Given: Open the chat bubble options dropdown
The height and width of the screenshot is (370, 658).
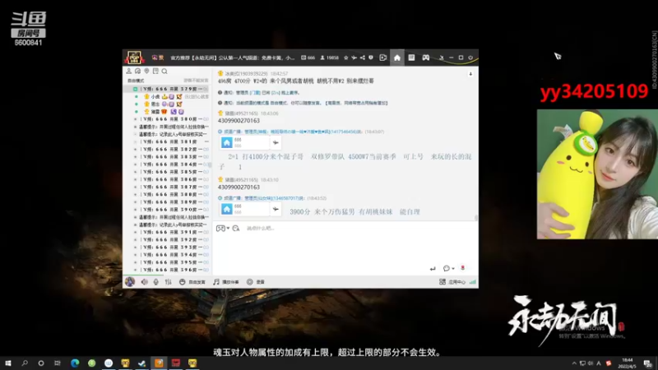Looking at the screenshot, I should click(448, 269).
